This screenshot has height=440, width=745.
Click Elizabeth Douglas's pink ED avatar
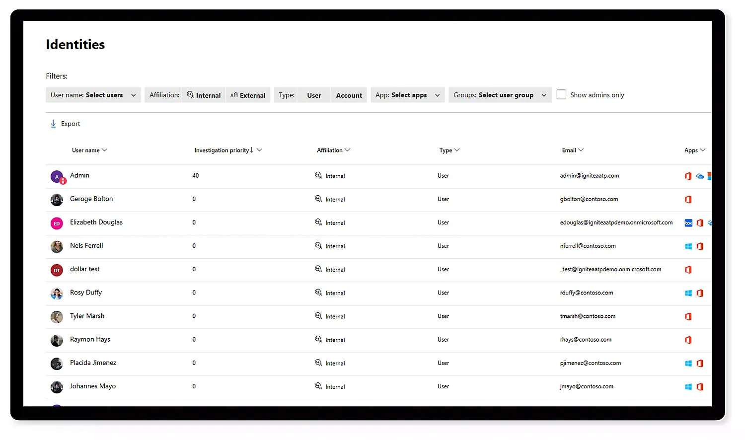(57, 223)
